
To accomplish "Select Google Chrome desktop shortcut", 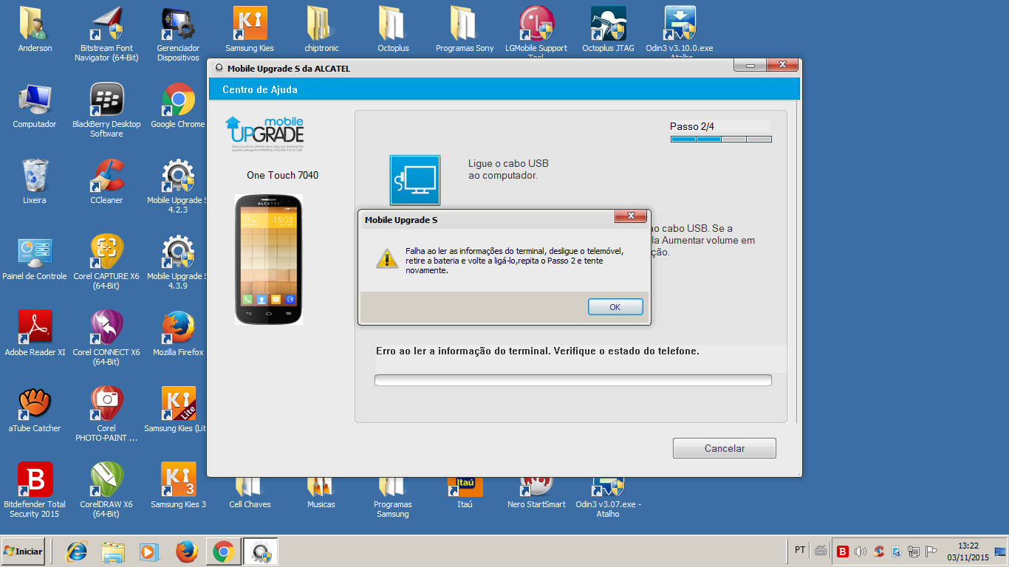I will coord(178,106).
